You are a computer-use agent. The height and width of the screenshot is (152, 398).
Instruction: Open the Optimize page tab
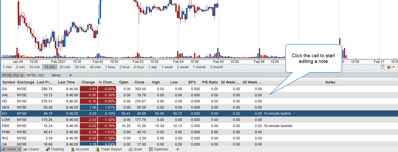[x=159, y=149]
